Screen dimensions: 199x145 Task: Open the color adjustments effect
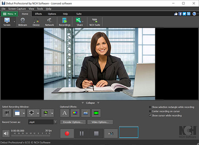tap(75, 113)
